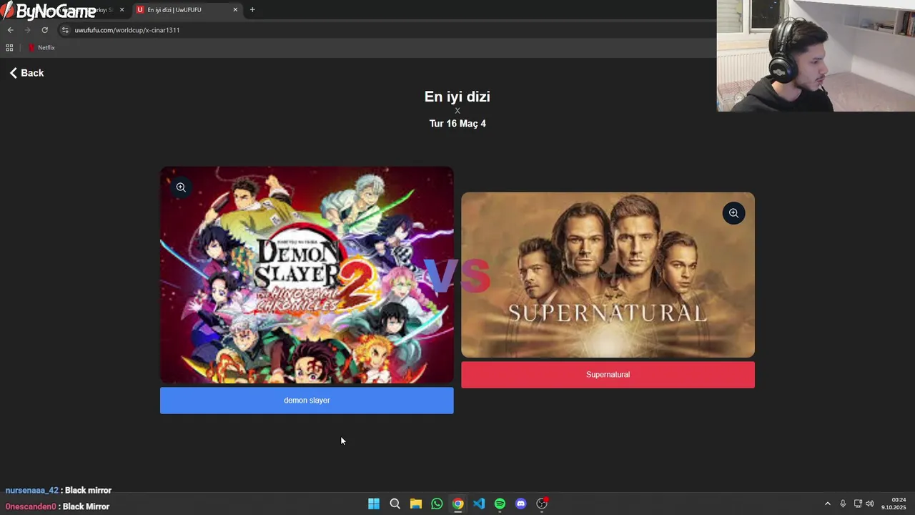Navigate forward in the browser
915x515 pixels.
[28, 30]
